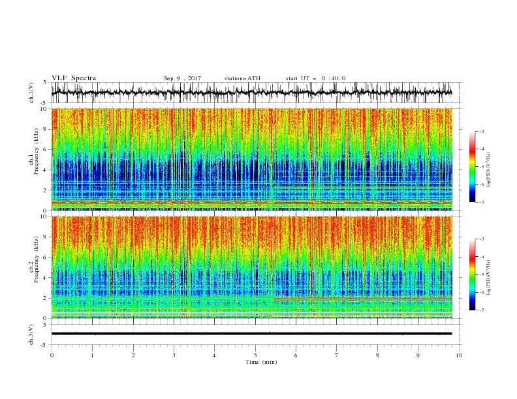Click the time axis tick label '5'
517x399 pixels.
[x=255, y=355]
